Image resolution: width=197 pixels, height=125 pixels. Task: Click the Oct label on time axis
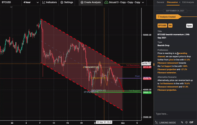[x=123, y=123]
